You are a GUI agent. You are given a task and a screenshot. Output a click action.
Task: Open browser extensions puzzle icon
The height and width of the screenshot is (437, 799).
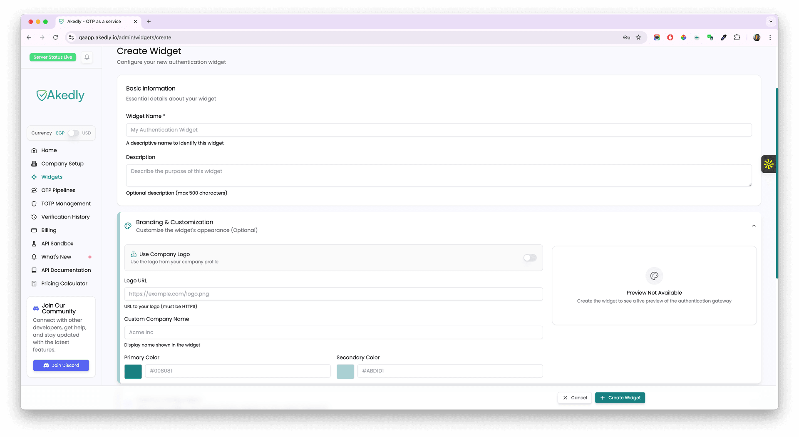(737, 37)
